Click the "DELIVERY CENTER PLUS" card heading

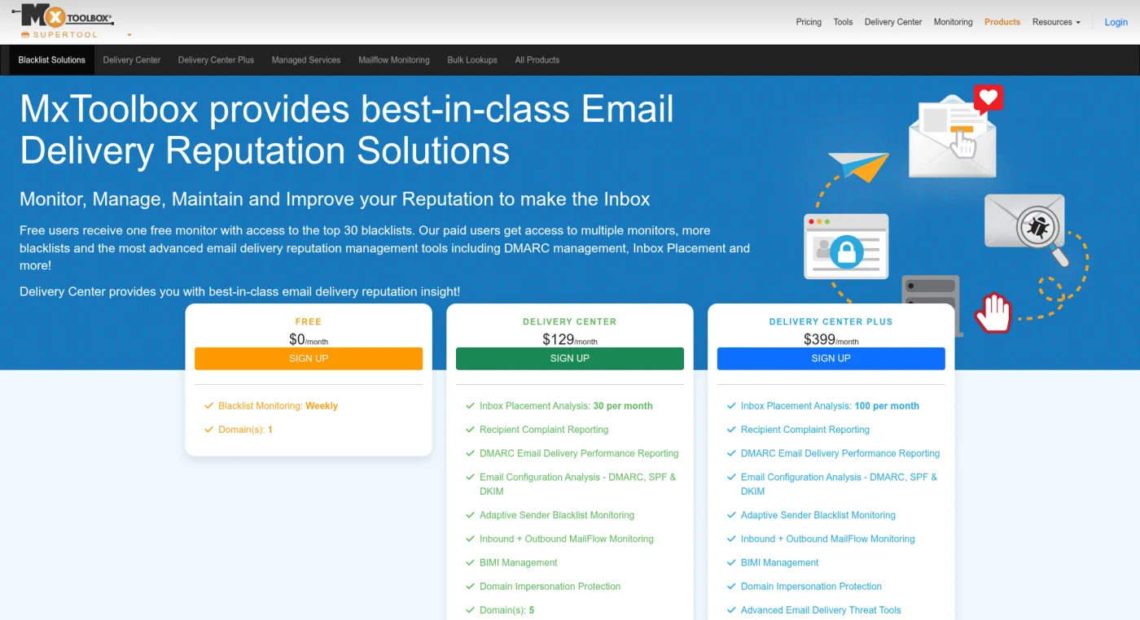[x=831, y=322]
